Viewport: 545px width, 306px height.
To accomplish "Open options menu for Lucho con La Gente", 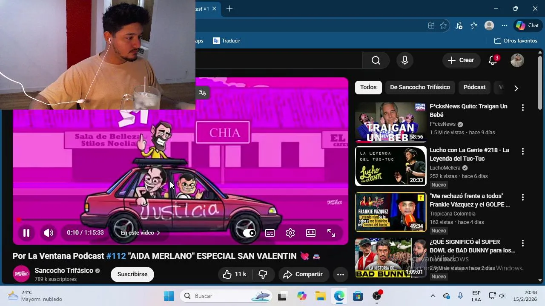I will (523, 152).
